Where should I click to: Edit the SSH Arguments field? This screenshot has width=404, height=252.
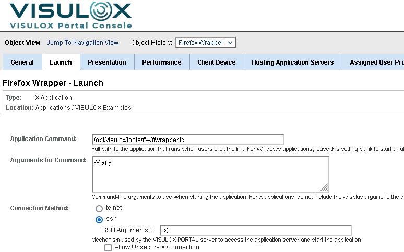tap(255, 230)
